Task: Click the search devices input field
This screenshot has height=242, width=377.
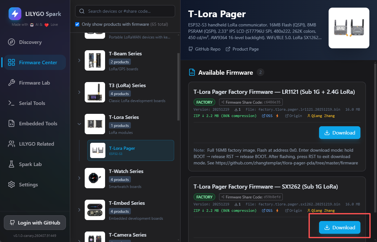Action: coord(127,11)
